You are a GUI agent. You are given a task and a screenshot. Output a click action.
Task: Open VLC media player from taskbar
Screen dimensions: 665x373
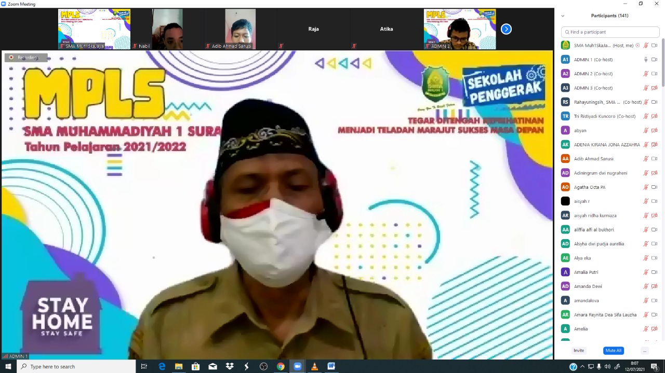(314, 366)
